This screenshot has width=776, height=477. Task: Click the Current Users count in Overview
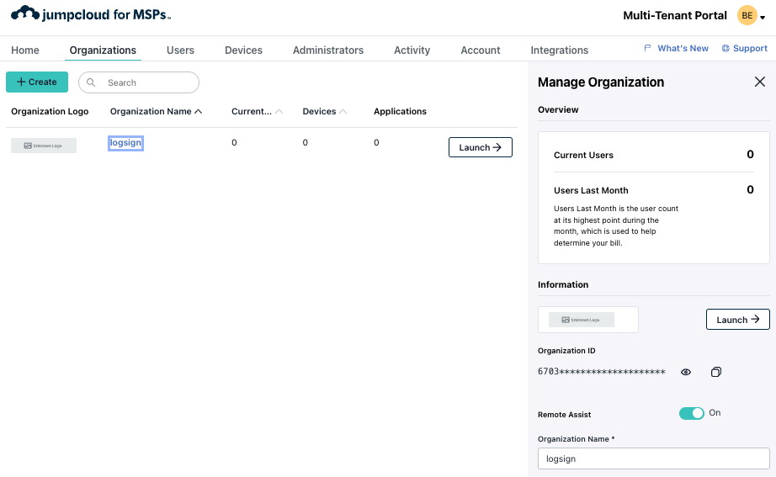(750, 155)
